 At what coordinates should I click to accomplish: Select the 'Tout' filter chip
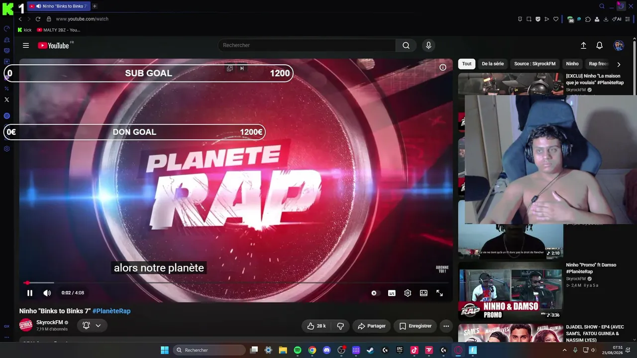tap(467, 64)
